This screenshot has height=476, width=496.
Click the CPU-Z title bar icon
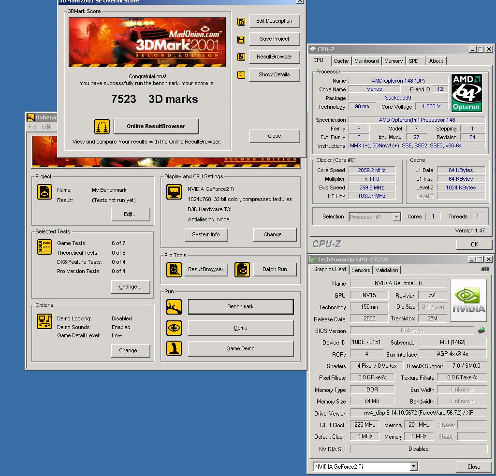[313, 49]
